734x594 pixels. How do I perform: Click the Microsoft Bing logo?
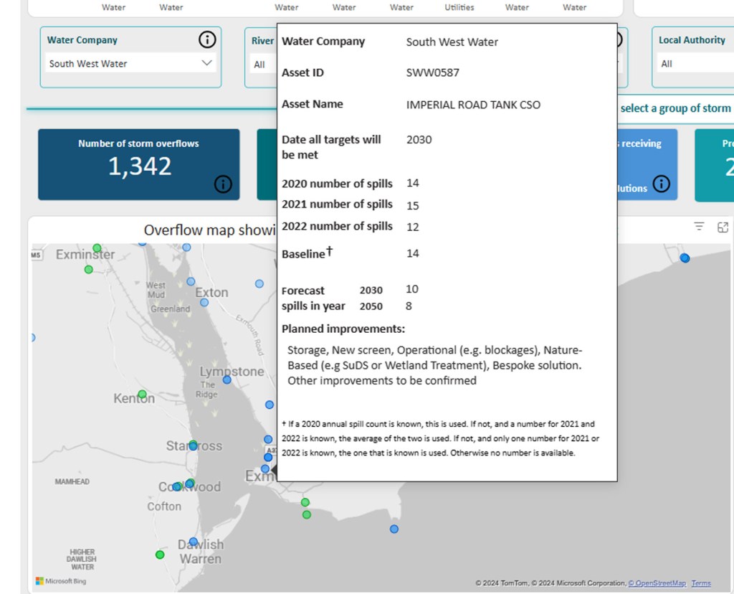point(62,581)
